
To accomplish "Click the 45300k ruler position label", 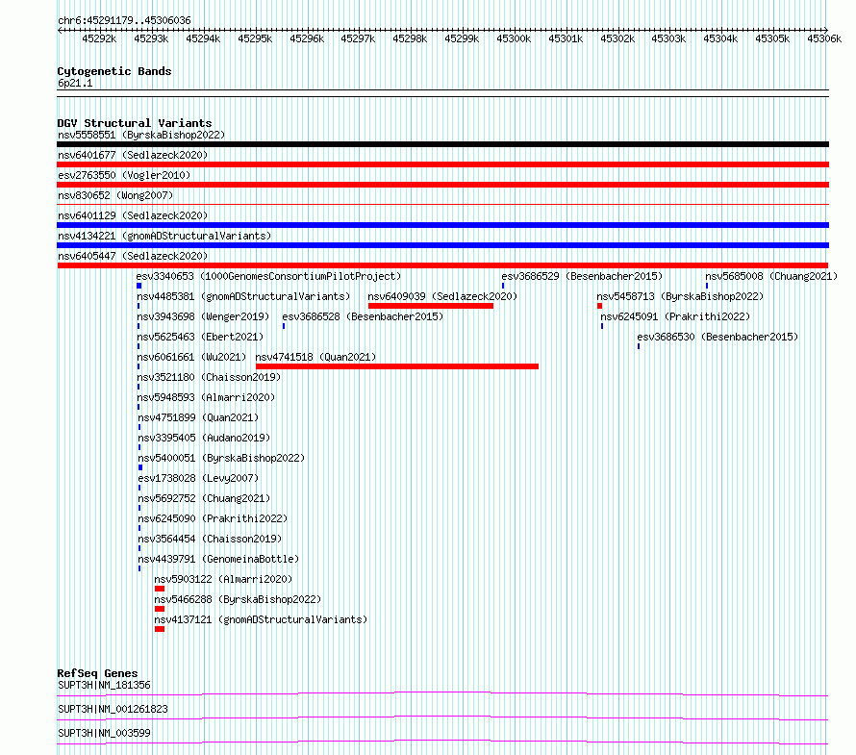I will point(514,38).
